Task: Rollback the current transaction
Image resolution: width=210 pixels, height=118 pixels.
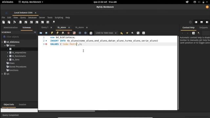Action: pyautogui.click(x=85, y=33)
